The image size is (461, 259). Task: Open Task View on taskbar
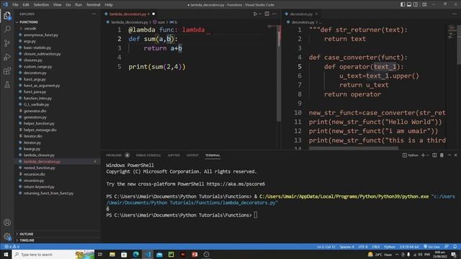click(100, 254)
